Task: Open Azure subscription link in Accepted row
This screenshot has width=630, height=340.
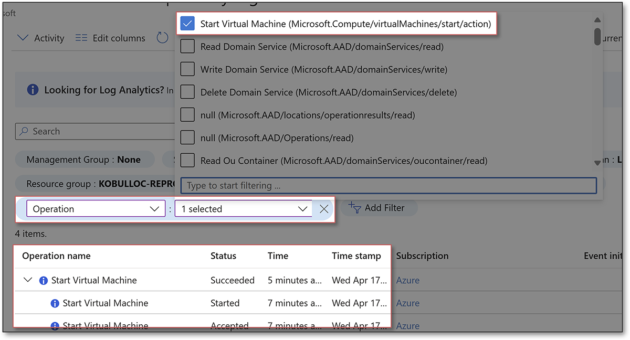Action: tap(408, 326)
